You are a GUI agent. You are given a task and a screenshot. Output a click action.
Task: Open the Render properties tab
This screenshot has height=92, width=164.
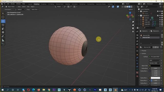coord(137,35)
